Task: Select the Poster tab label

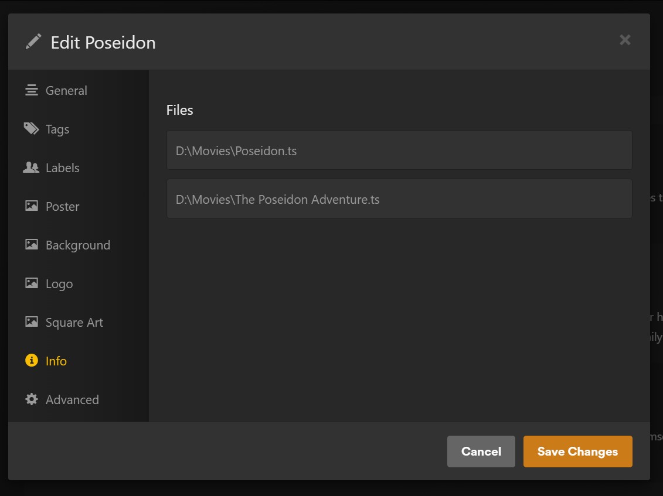Action: [62, 207]
